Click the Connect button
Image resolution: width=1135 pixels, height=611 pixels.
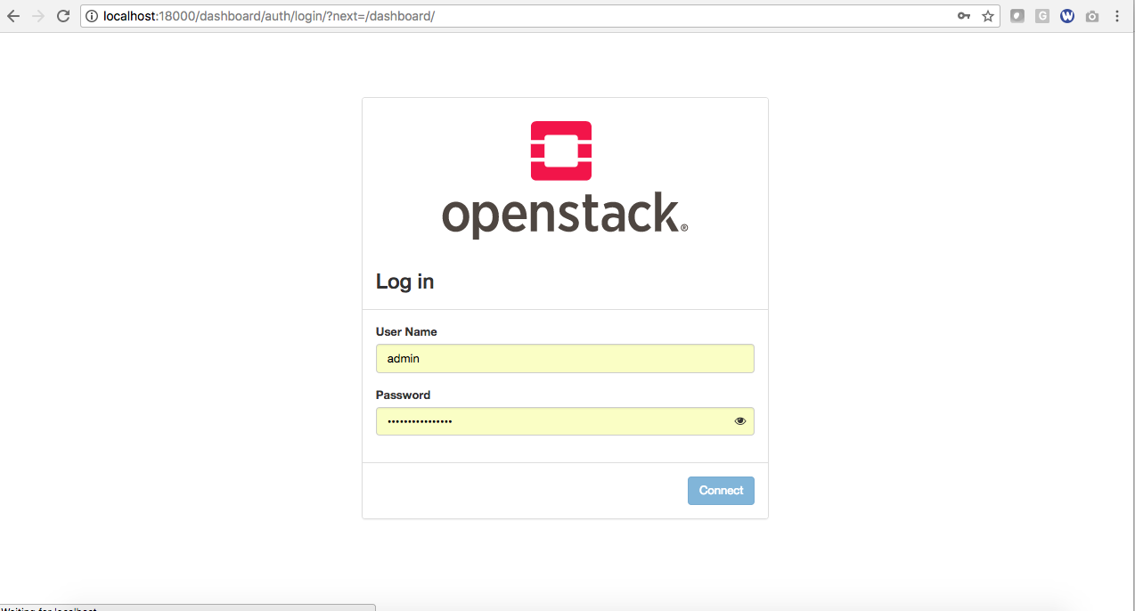coord(721,491)
